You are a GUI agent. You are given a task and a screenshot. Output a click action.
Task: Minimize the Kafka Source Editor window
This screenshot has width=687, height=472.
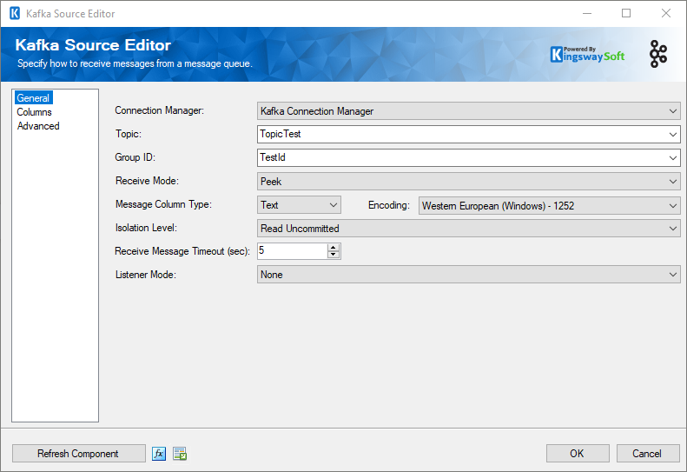[x=587, y=14]
